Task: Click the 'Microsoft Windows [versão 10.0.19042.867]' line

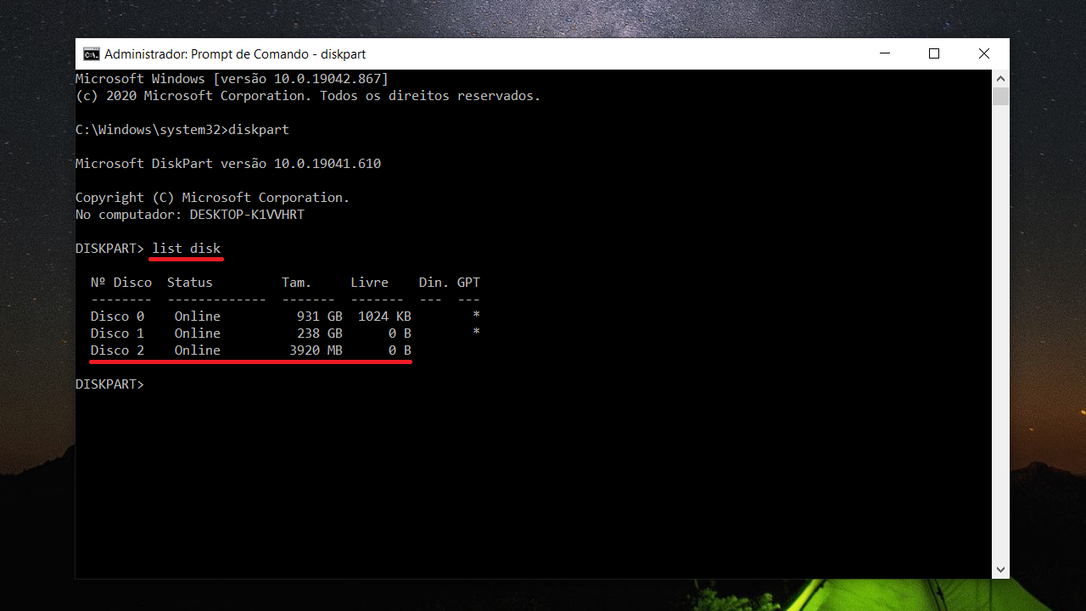Action: 232,79
